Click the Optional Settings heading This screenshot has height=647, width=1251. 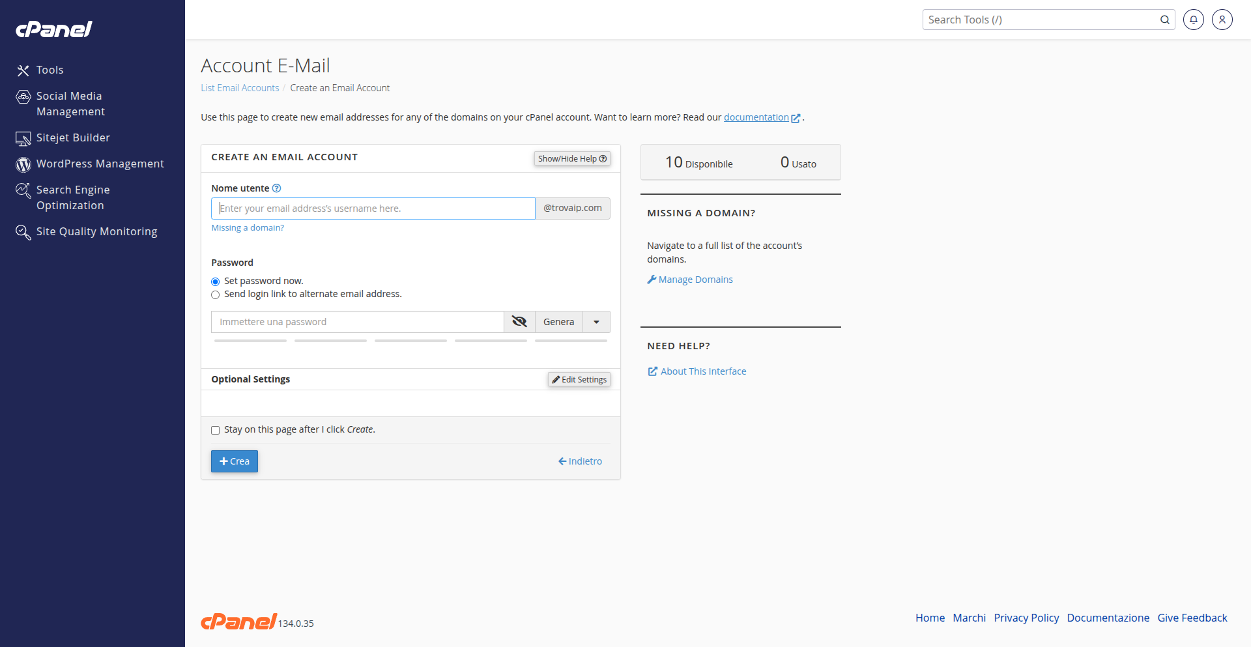click(x=251, y=379)
